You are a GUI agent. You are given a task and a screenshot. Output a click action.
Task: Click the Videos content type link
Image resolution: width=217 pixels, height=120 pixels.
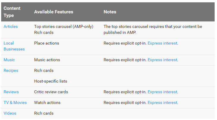pyautogui.click(x=10, y=113)
